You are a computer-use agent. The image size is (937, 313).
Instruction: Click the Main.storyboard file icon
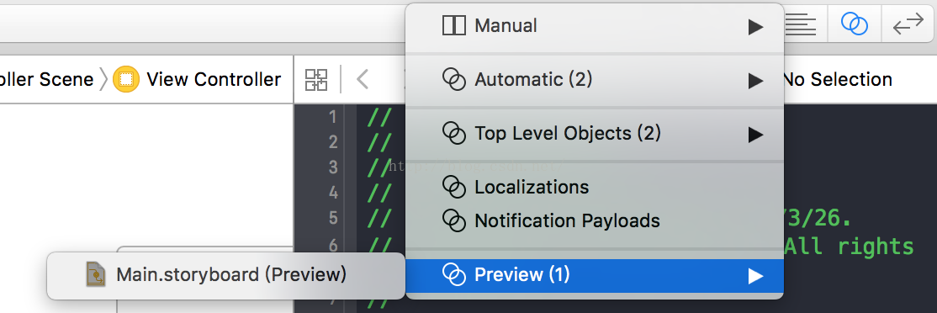(96, 274)
